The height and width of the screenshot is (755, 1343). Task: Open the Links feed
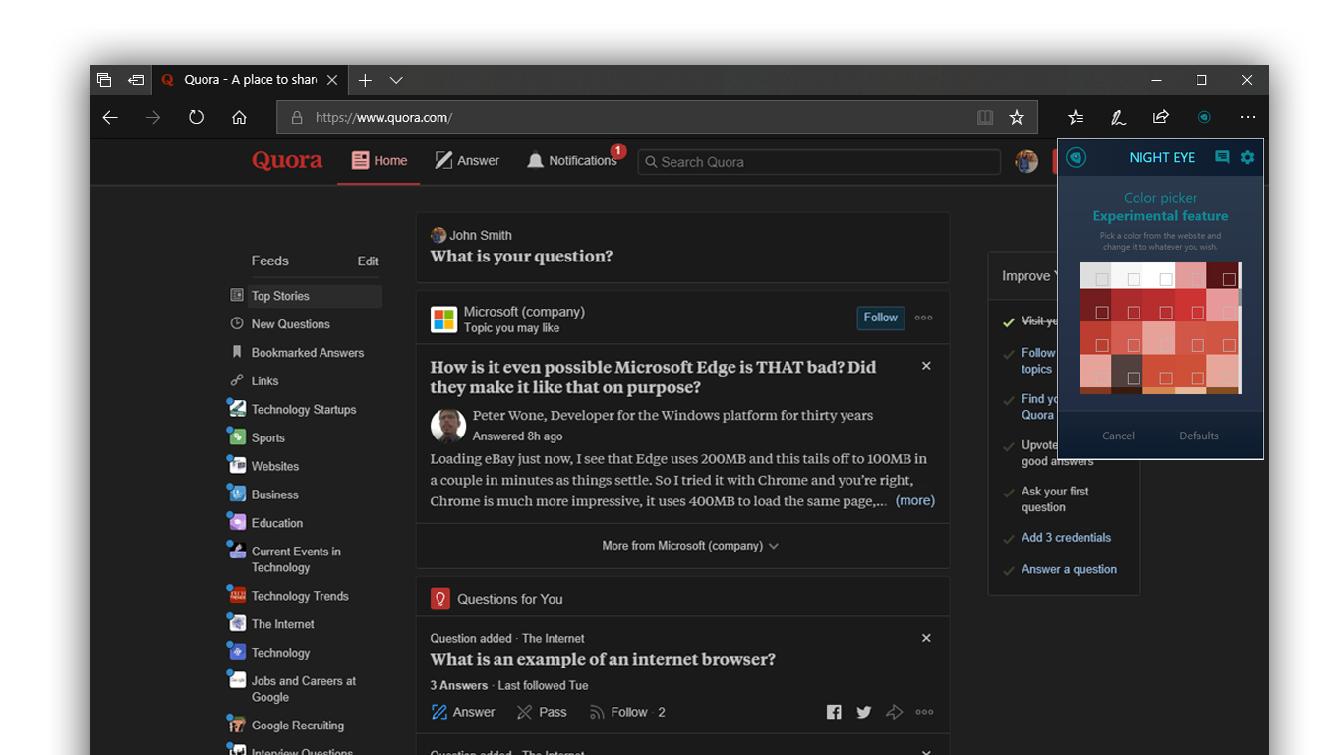click(x=255, y=381)
